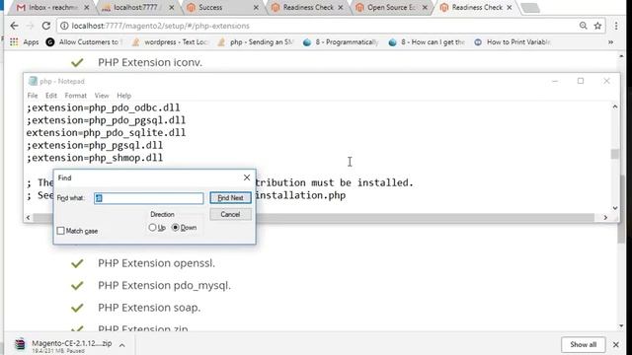Click line 'extension=php_pdo_sqlite.dll' in Notepad
This screenshot has width=632, height=355.
[106, 133]
